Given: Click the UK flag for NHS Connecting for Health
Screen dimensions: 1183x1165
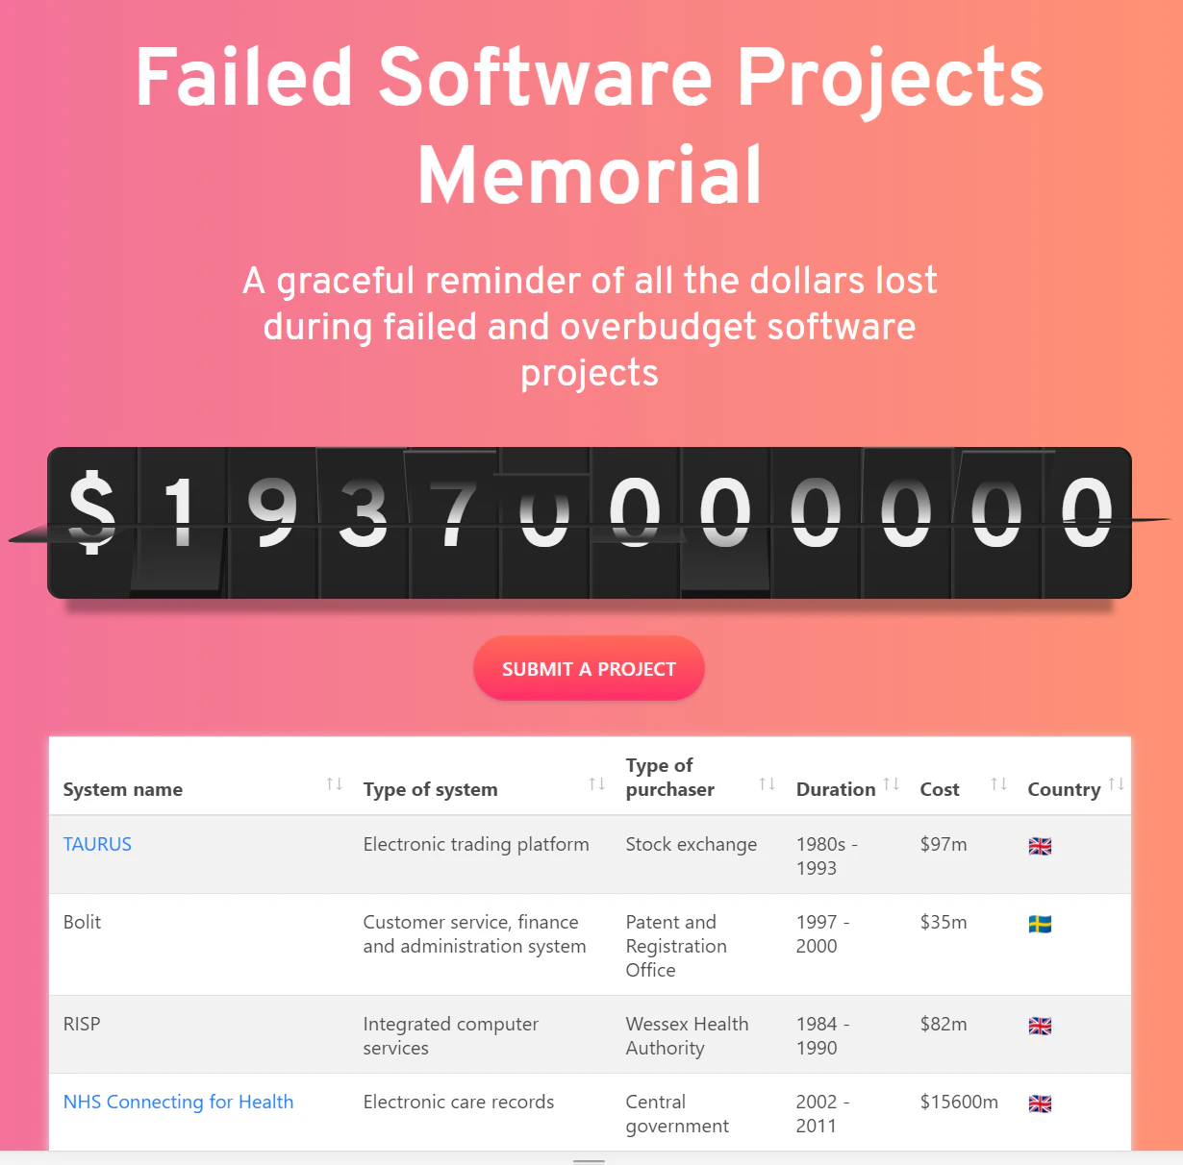Looking at the screenshot, I should [x=1040, y=1103].
